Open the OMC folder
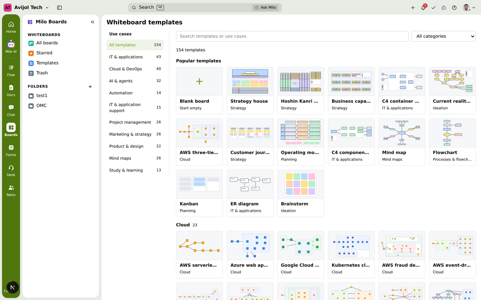This screenshot has height=300, width=481. (x=60, y=106)
